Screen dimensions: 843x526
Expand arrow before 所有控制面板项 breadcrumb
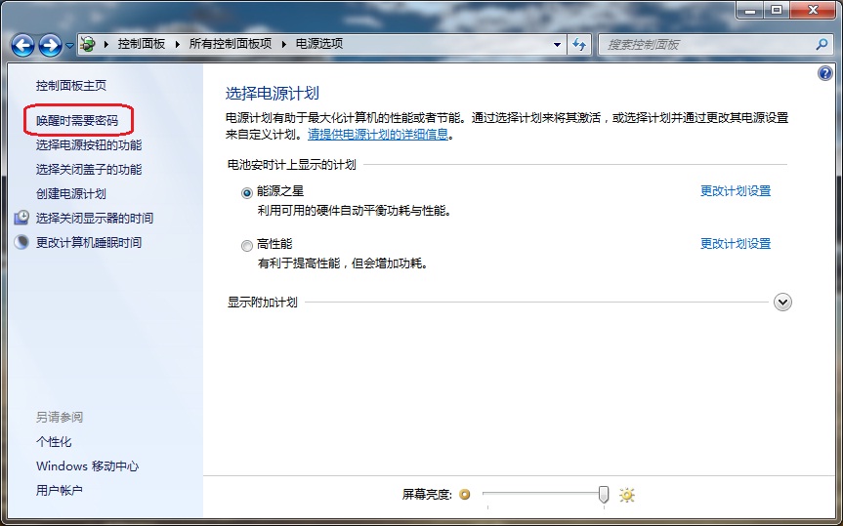pyautogui.click(x=178, y=45)
